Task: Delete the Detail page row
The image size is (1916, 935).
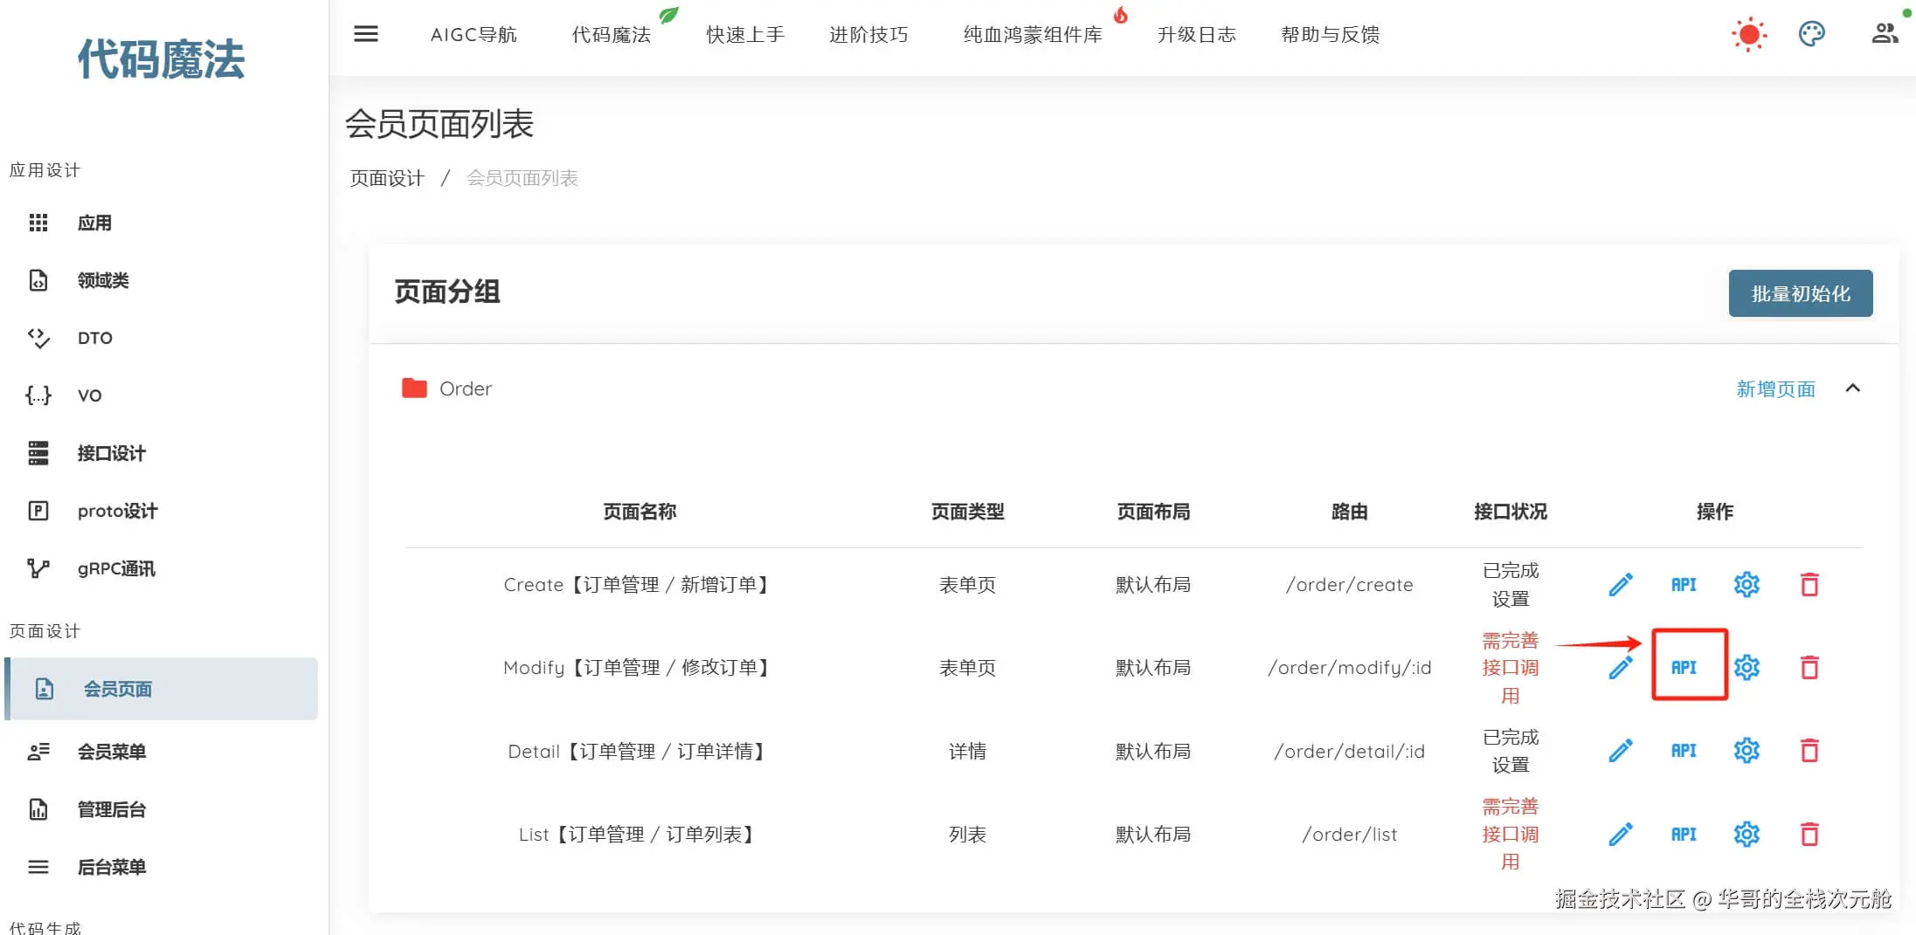Action: [1809, 751]
